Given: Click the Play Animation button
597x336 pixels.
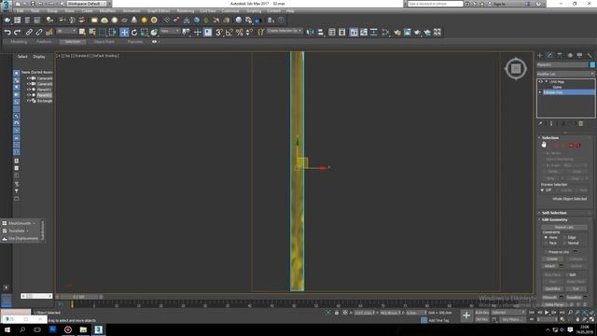Looking at the screenshot, I should pos(547,313).
